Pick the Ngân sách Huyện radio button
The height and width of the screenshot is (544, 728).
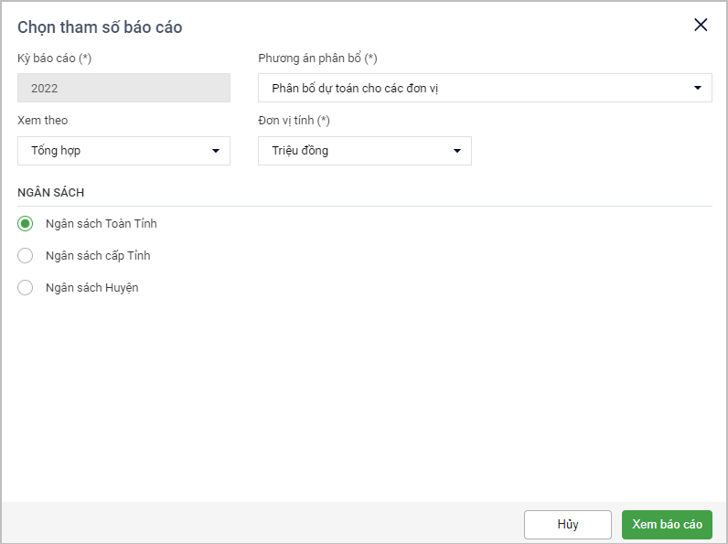26,288
